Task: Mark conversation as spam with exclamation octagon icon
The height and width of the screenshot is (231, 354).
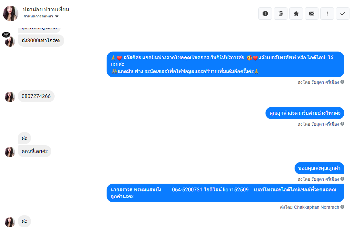Action: 265,14
